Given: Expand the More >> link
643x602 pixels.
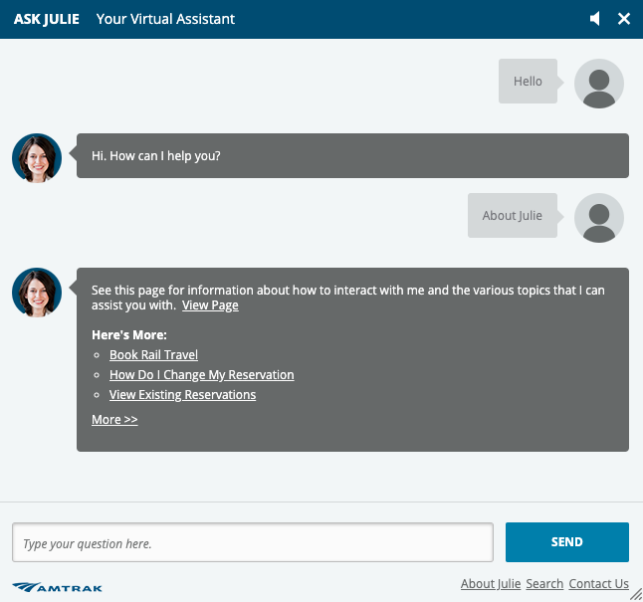Looking at the screenshot, I should point(114,420).
